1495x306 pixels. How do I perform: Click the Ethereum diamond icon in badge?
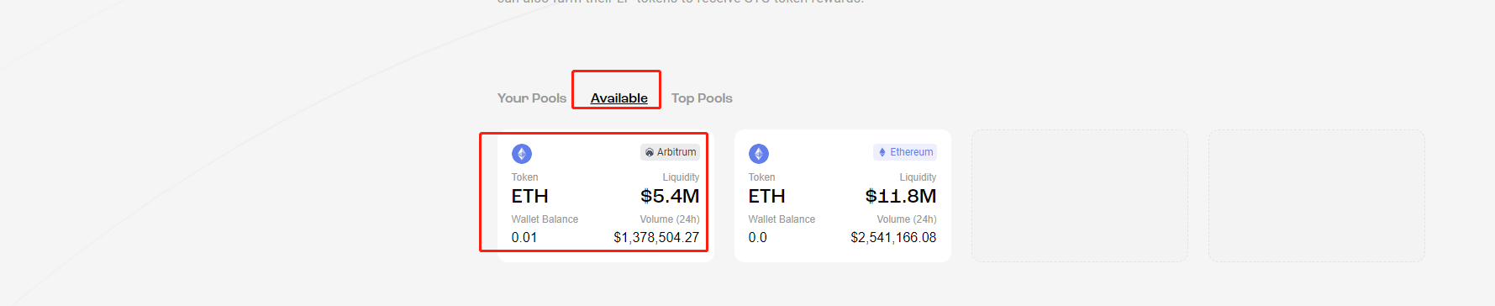[x=882, y=152]
